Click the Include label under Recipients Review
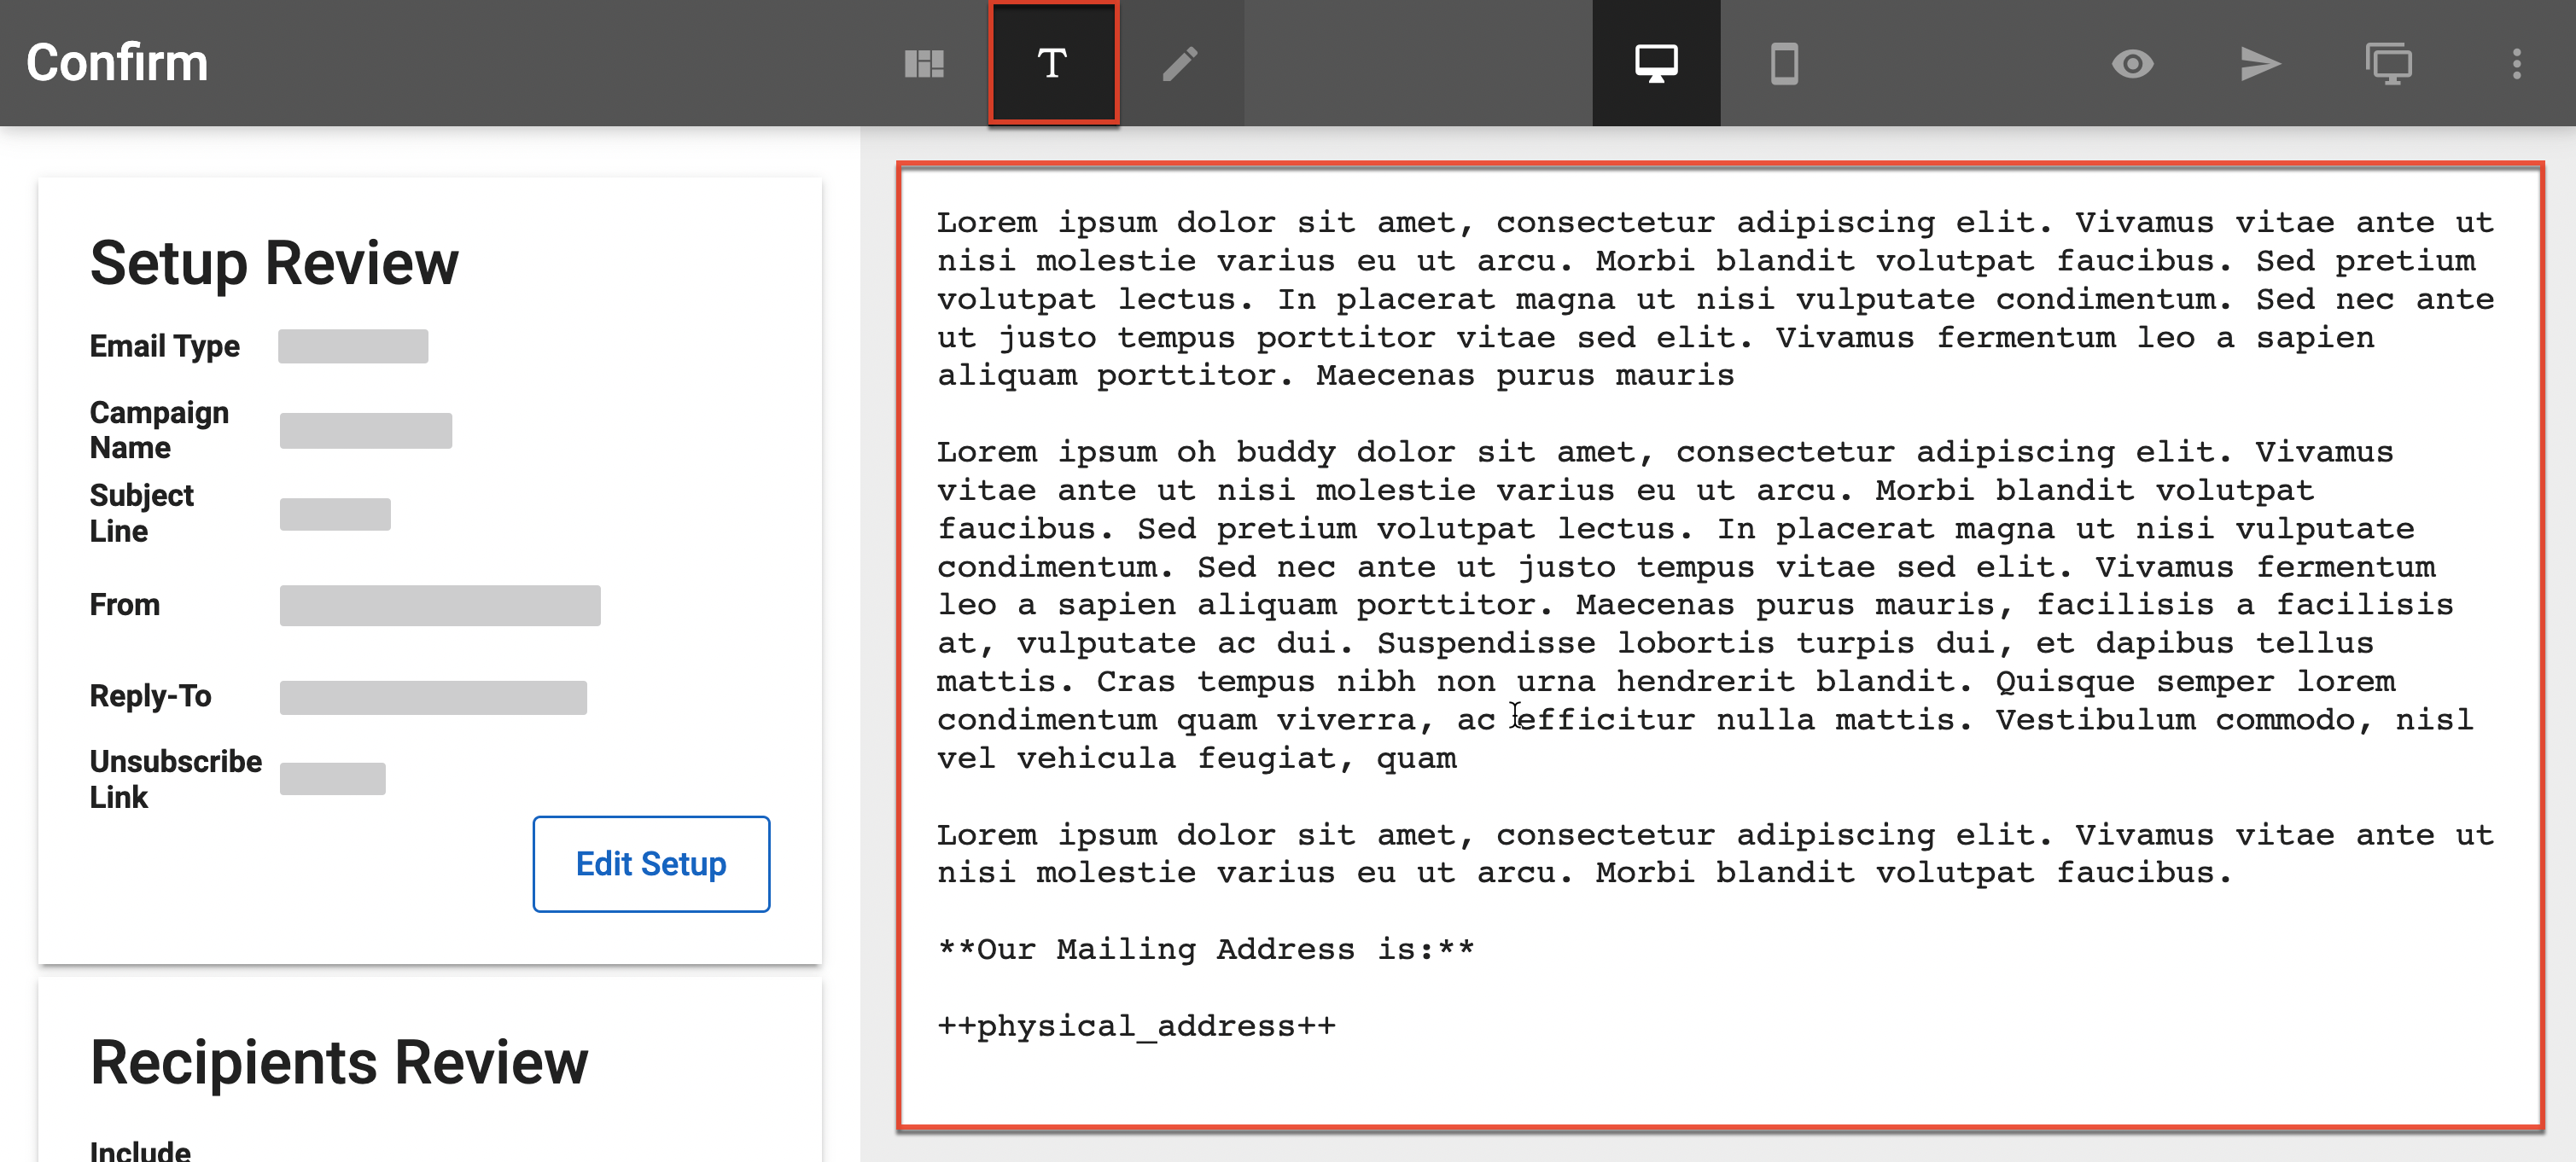This screenshot has width=2576, height=1162. click(x=140, y=1150)
